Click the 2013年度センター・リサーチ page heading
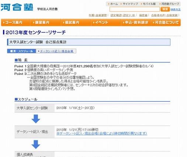Screen dimensions: 187x157 [36, 32]
